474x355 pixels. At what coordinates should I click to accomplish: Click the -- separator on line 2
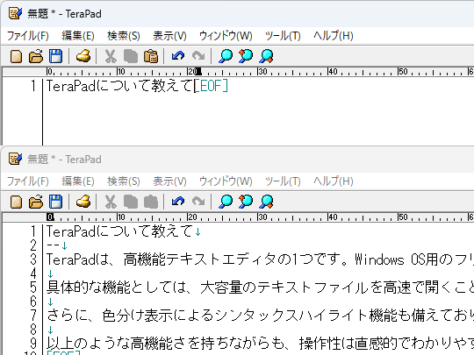(54, 245)
